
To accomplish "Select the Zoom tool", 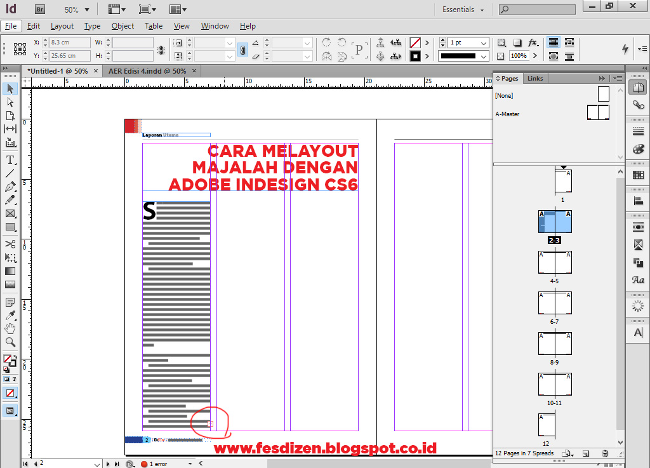I will [x=10, y=342].
